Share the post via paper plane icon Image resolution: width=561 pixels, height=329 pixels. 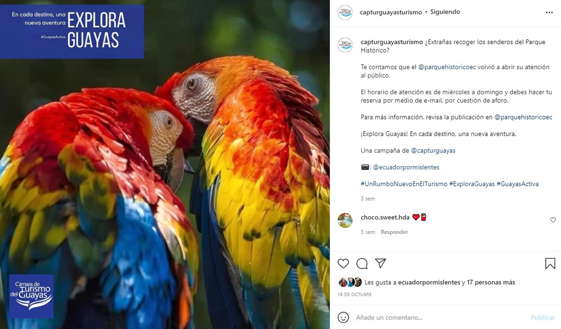[381, 264]
